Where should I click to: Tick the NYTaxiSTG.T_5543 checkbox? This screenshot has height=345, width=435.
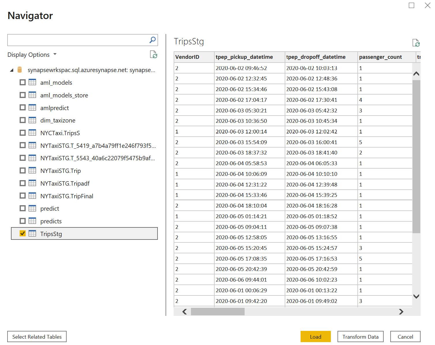22,158
